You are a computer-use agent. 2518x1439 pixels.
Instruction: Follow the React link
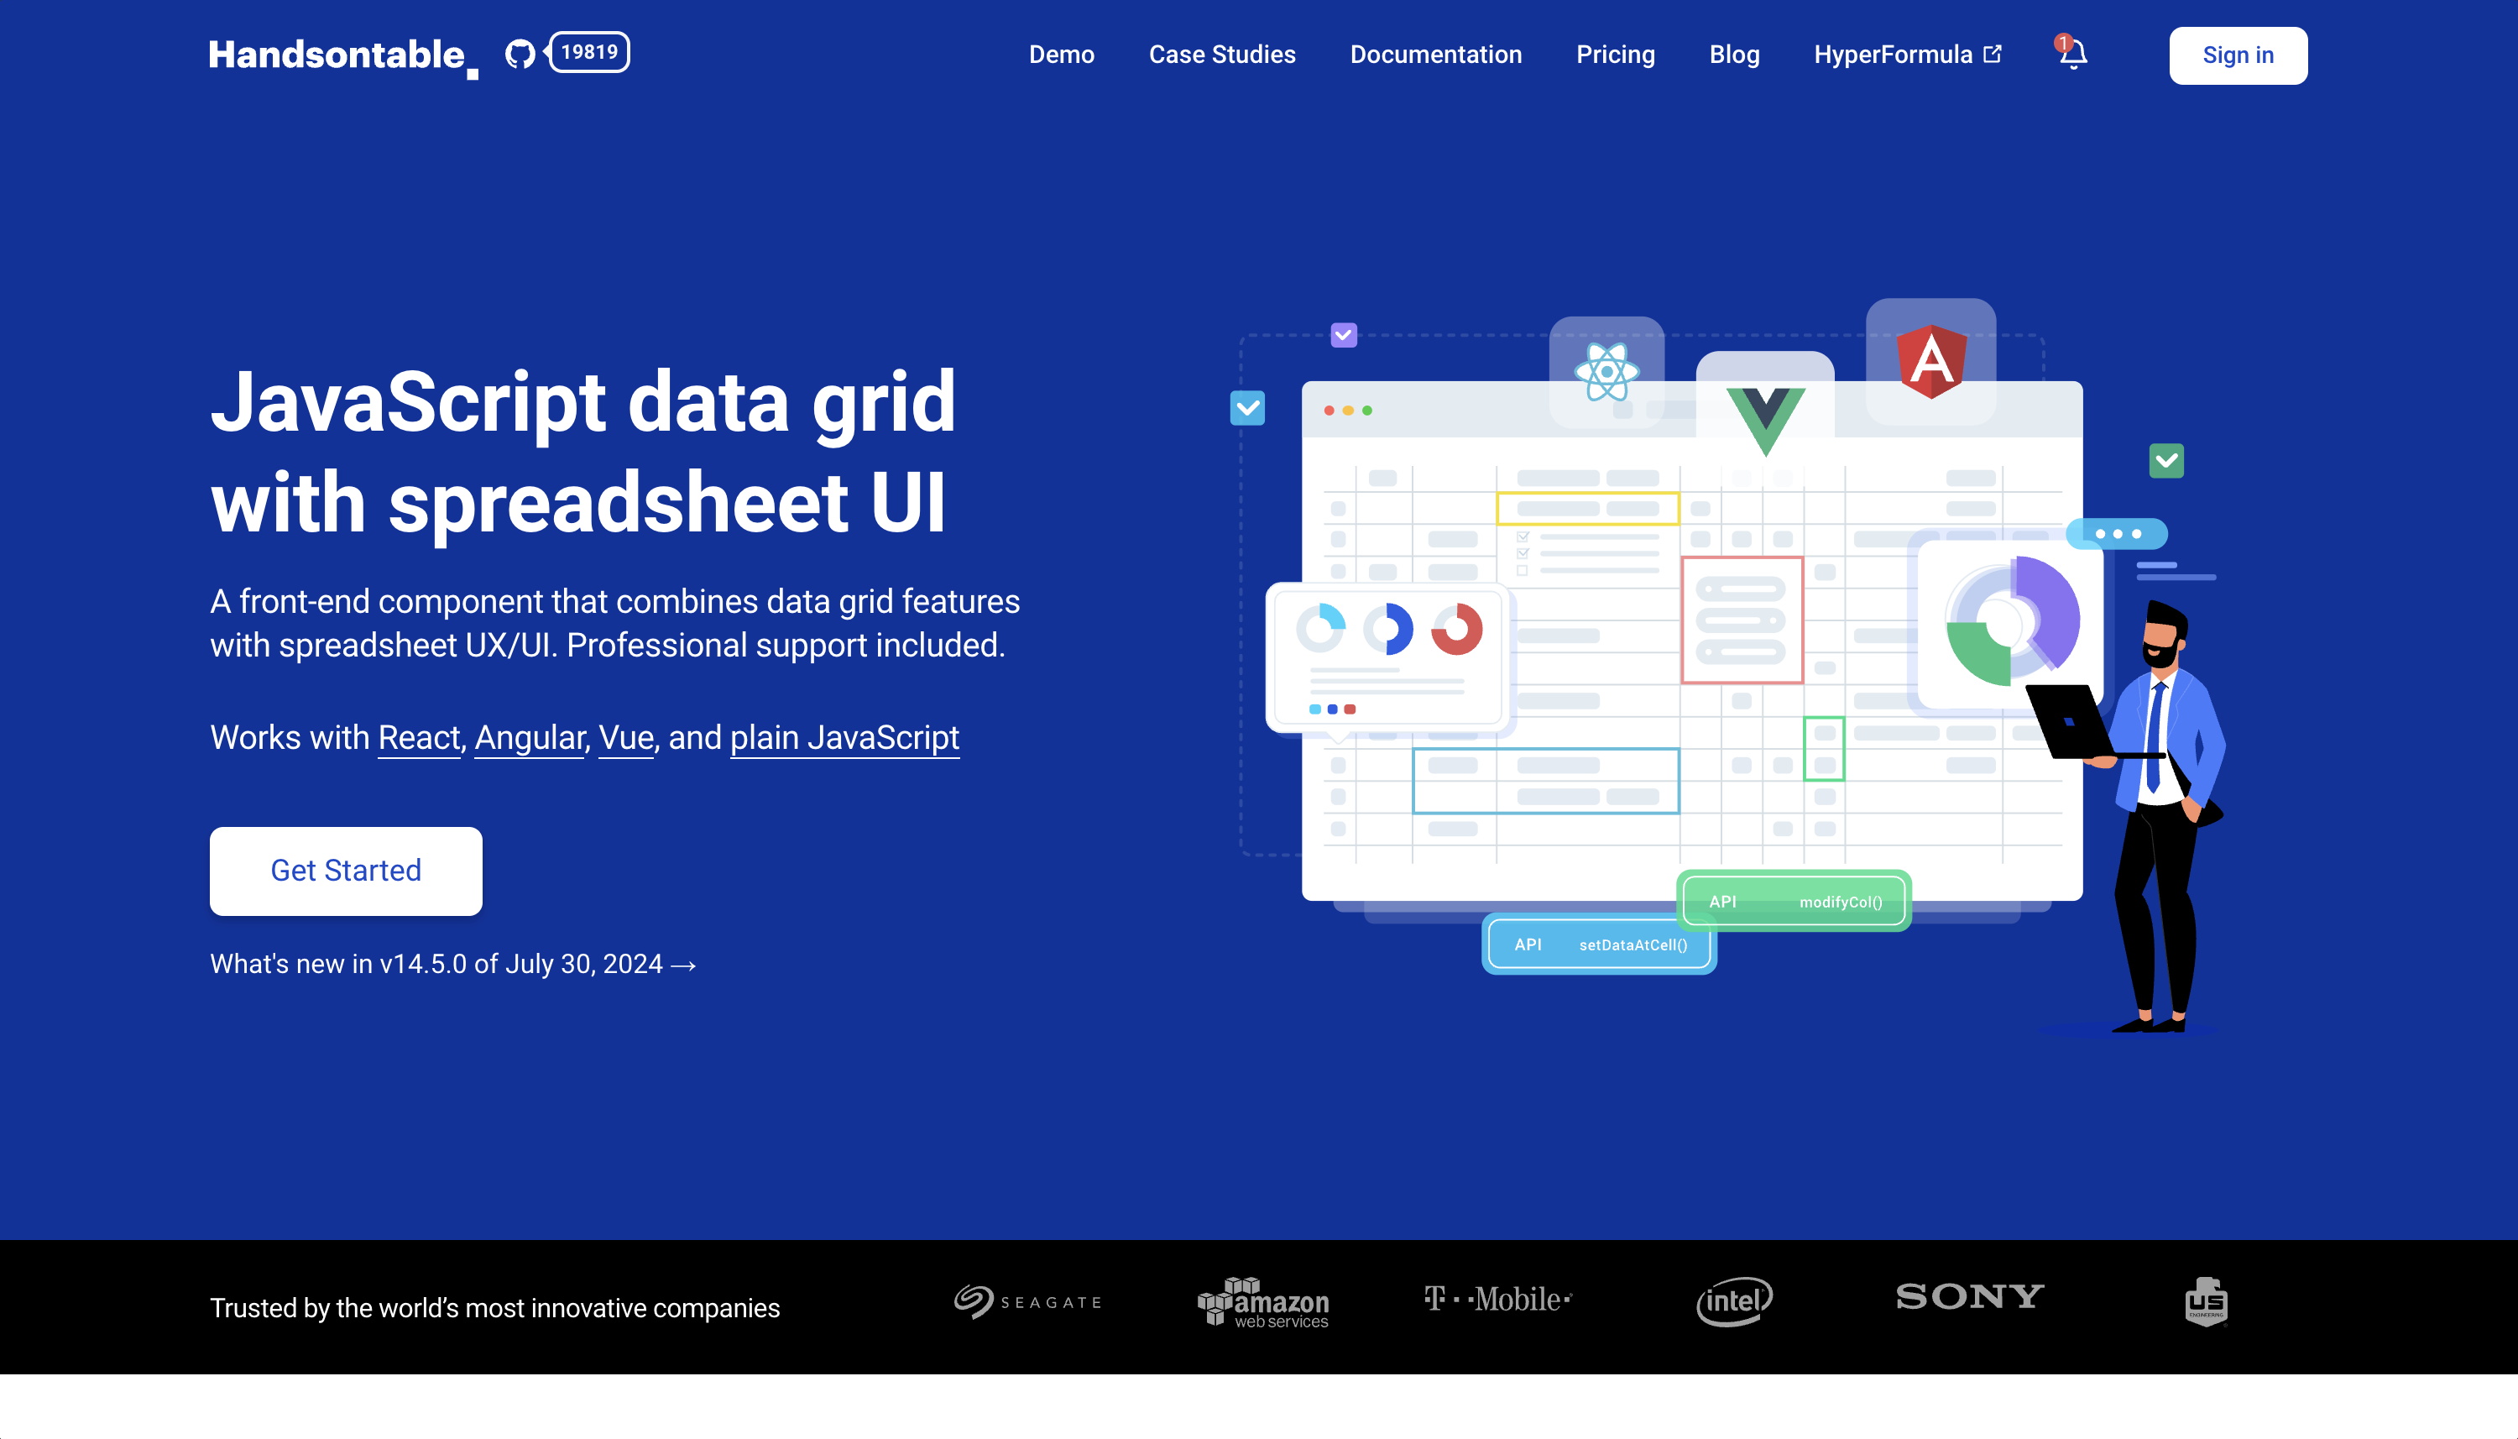419,737
